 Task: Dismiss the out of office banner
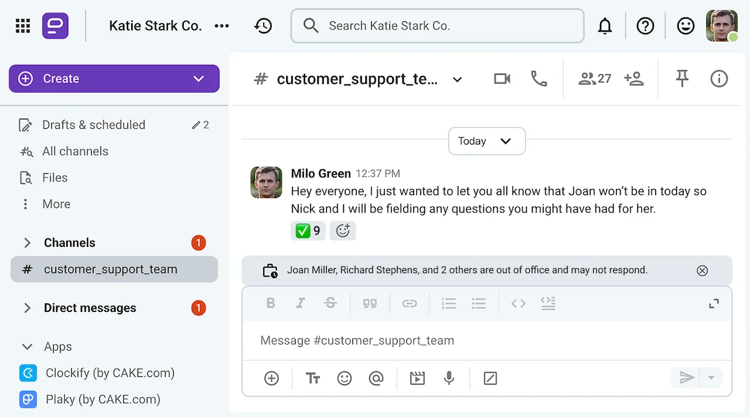[702, 270]
